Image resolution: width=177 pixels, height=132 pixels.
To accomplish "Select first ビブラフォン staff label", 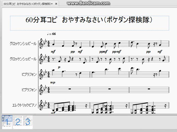I will (x=29, y=74).
